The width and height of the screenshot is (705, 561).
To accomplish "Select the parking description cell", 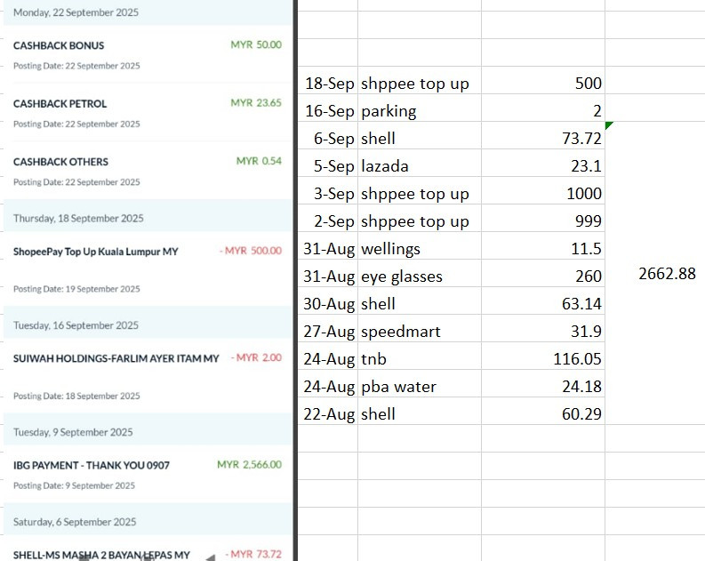I will (x=420, y=108).
